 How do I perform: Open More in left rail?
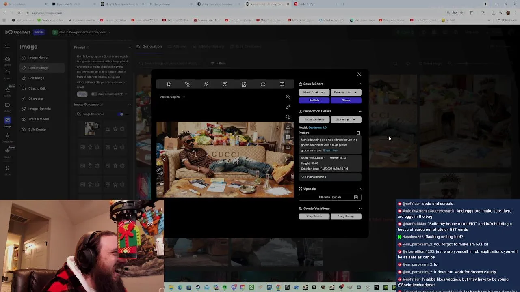click(x=7, y=170)
